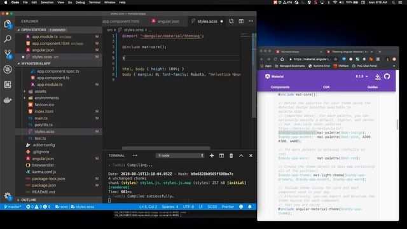Select the styles.scss editor tab
407x229 pixels.
[207, 21]
